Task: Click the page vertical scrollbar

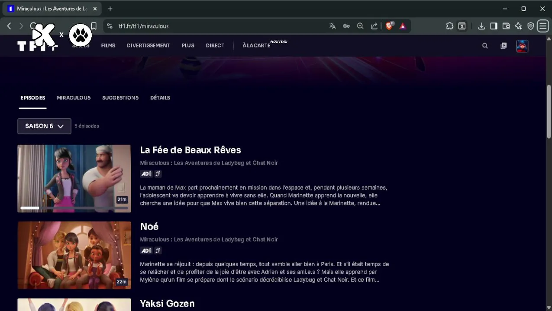Action: [x=549, y=111]
